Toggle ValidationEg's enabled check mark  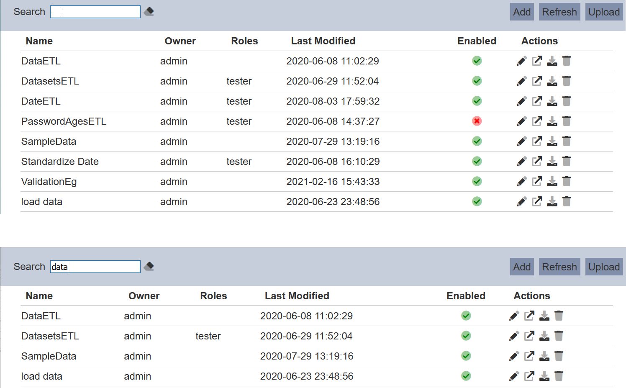pyautogui.click(x=477, y=182)
